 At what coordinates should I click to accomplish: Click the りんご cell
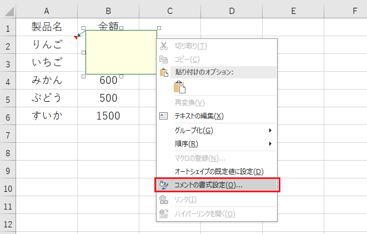pyautogui.click(x=47, y=44)
